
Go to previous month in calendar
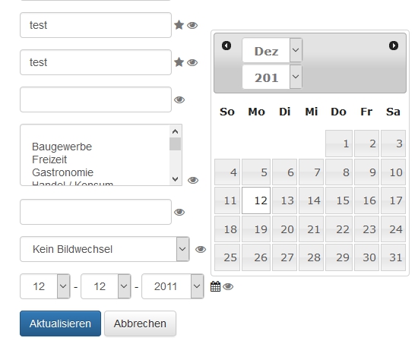point(226,46)
